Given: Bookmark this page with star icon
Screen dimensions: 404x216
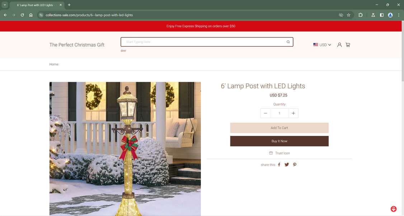Looking at the screenshot, I should pos(349,15).
